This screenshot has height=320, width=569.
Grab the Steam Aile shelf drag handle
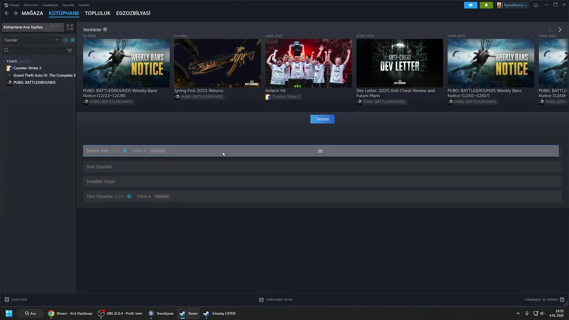tap(320, 151)
